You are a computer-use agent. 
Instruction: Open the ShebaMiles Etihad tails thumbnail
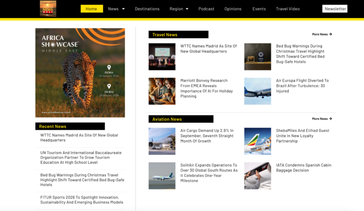coord(257,141)
